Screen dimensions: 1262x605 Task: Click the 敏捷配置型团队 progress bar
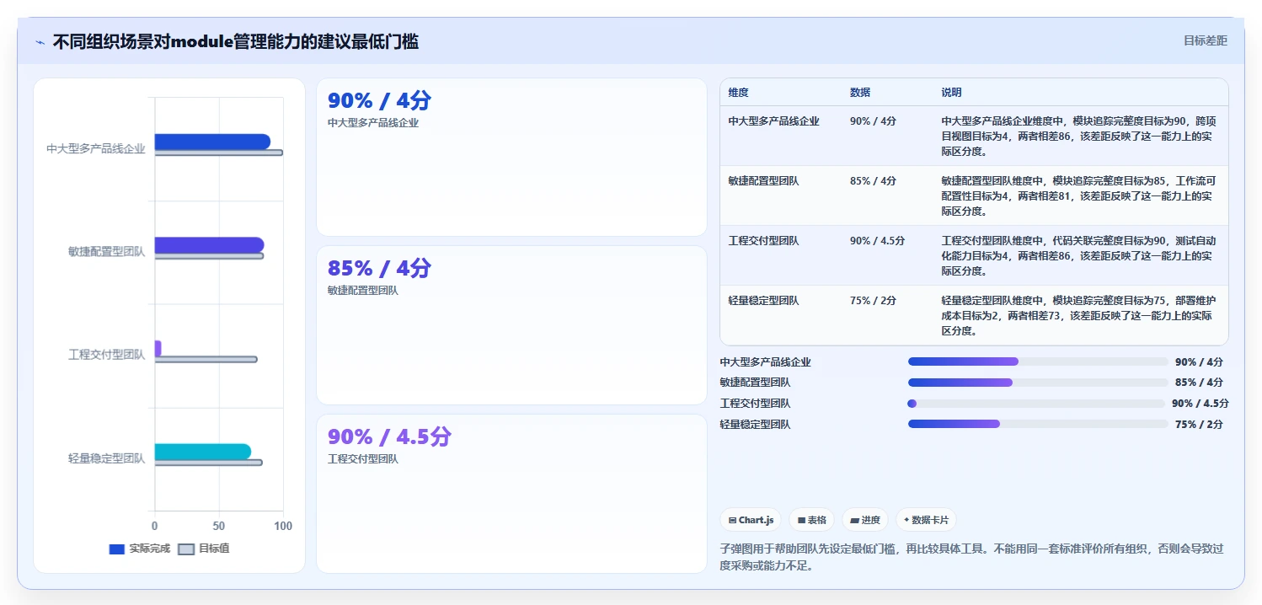[1036, 383]
